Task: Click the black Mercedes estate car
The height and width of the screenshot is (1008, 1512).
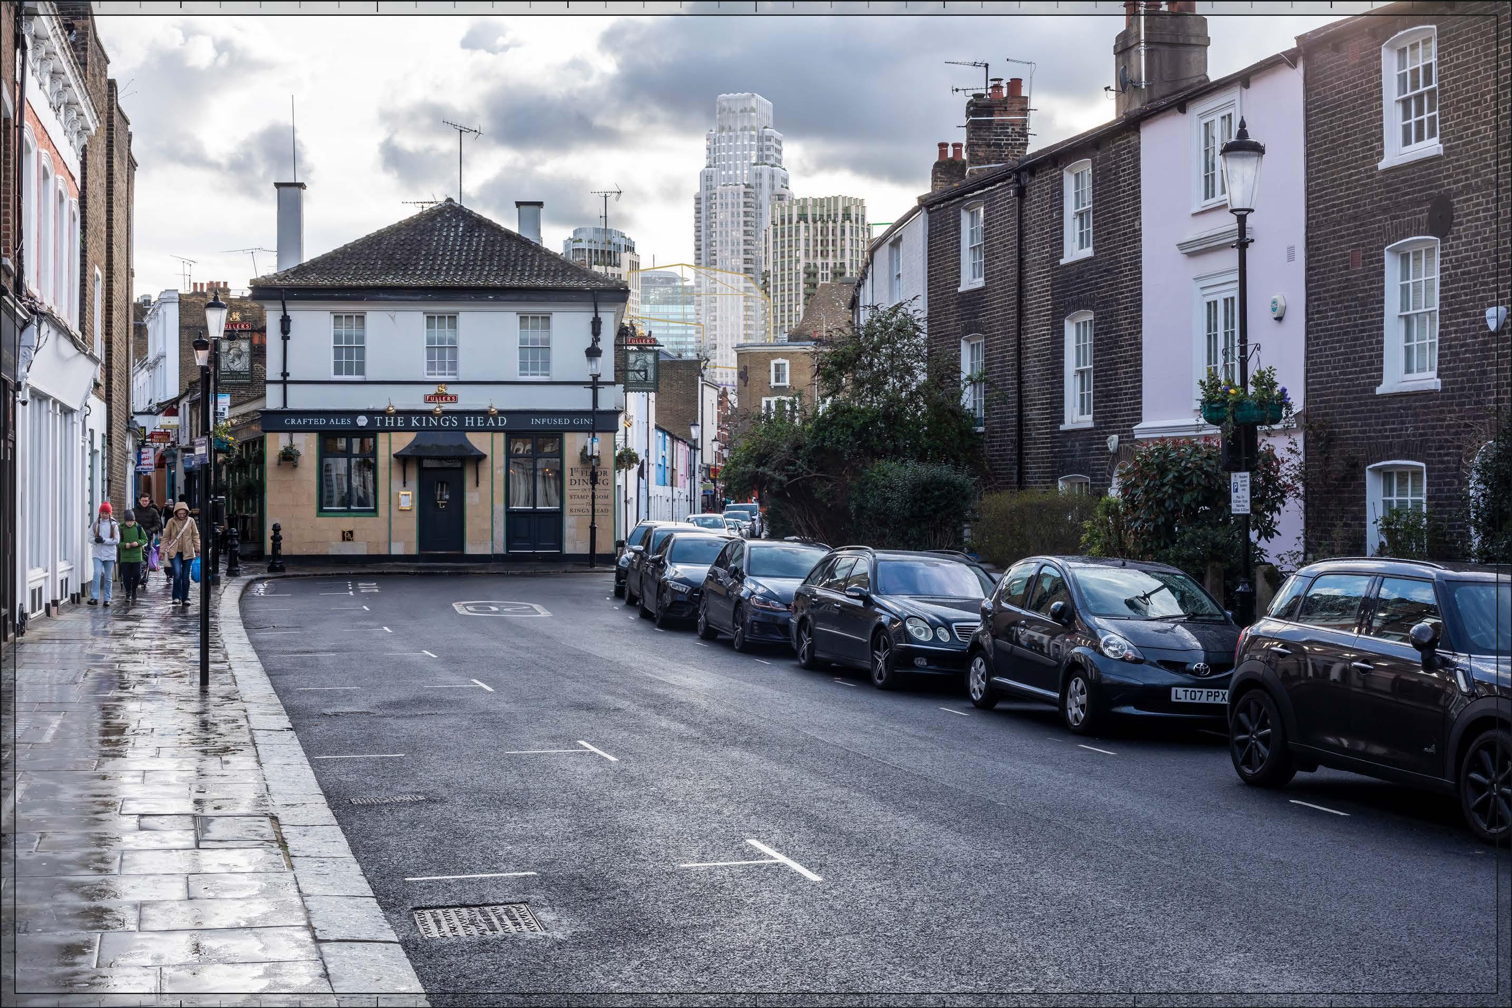Action: click(894, 614)
